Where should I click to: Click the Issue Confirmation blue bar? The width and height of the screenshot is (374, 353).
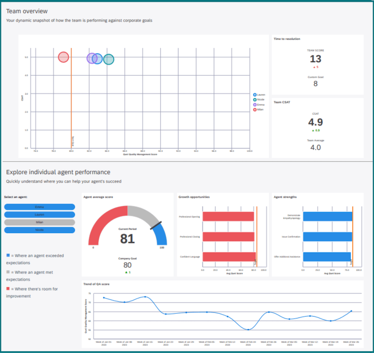(328, 237)
